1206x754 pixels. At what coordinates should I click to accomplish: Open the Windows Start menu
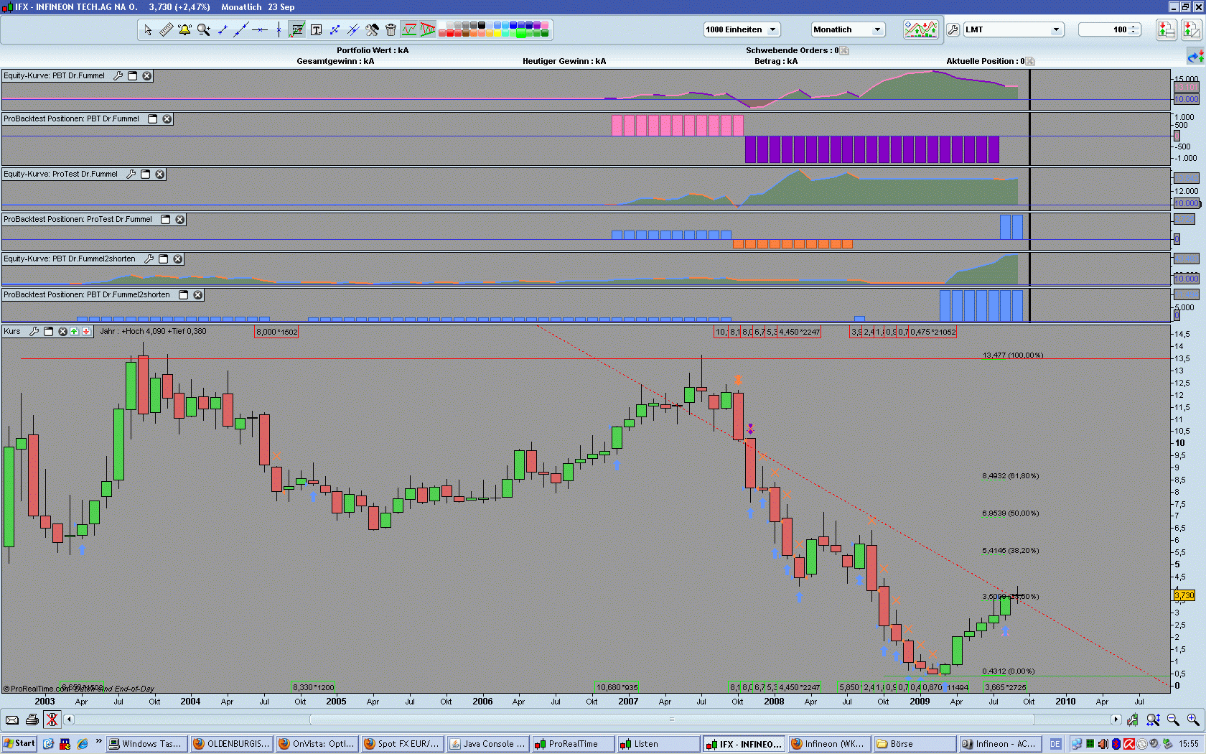[19, 744]
